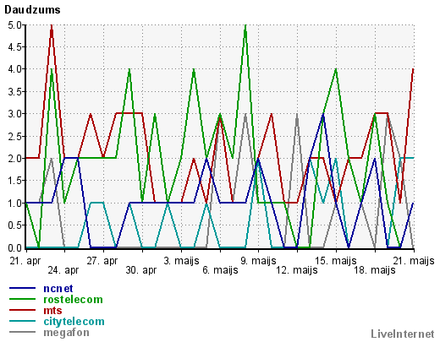This screenshot has height=342, width=440.
Task: Click the megafon legend label
Action: tap(66, 333)
